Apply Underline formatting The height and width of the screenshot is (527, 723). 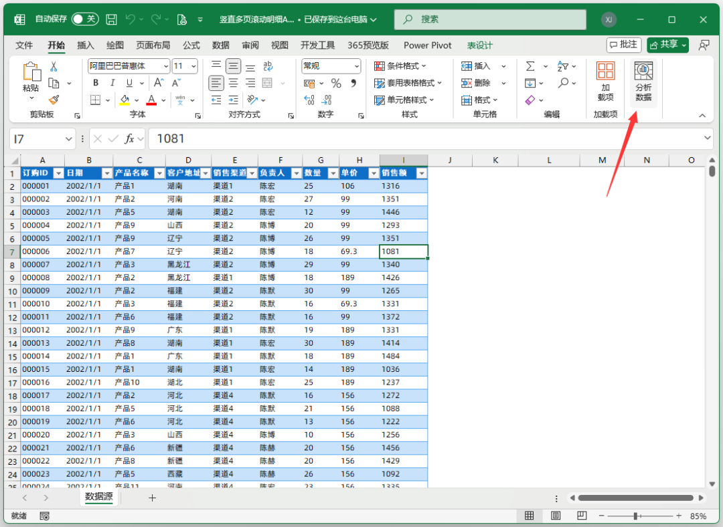[130, 83]
